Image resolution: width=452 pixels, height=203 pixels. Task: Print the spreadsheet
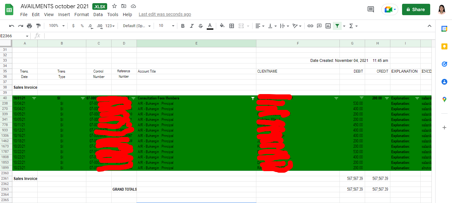[29, 26]
